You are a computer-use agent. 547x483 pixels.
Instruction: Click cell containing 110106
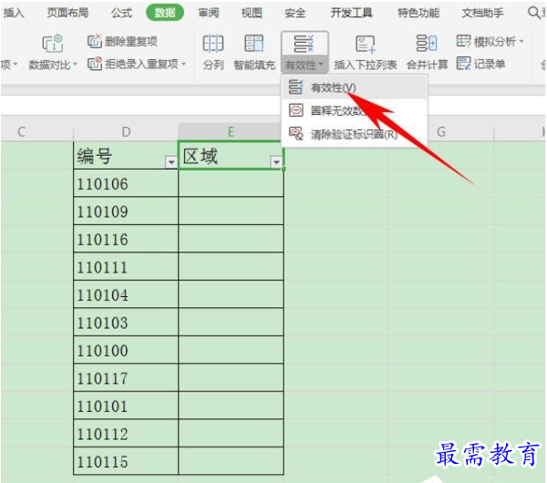click(x=126, y=183)
